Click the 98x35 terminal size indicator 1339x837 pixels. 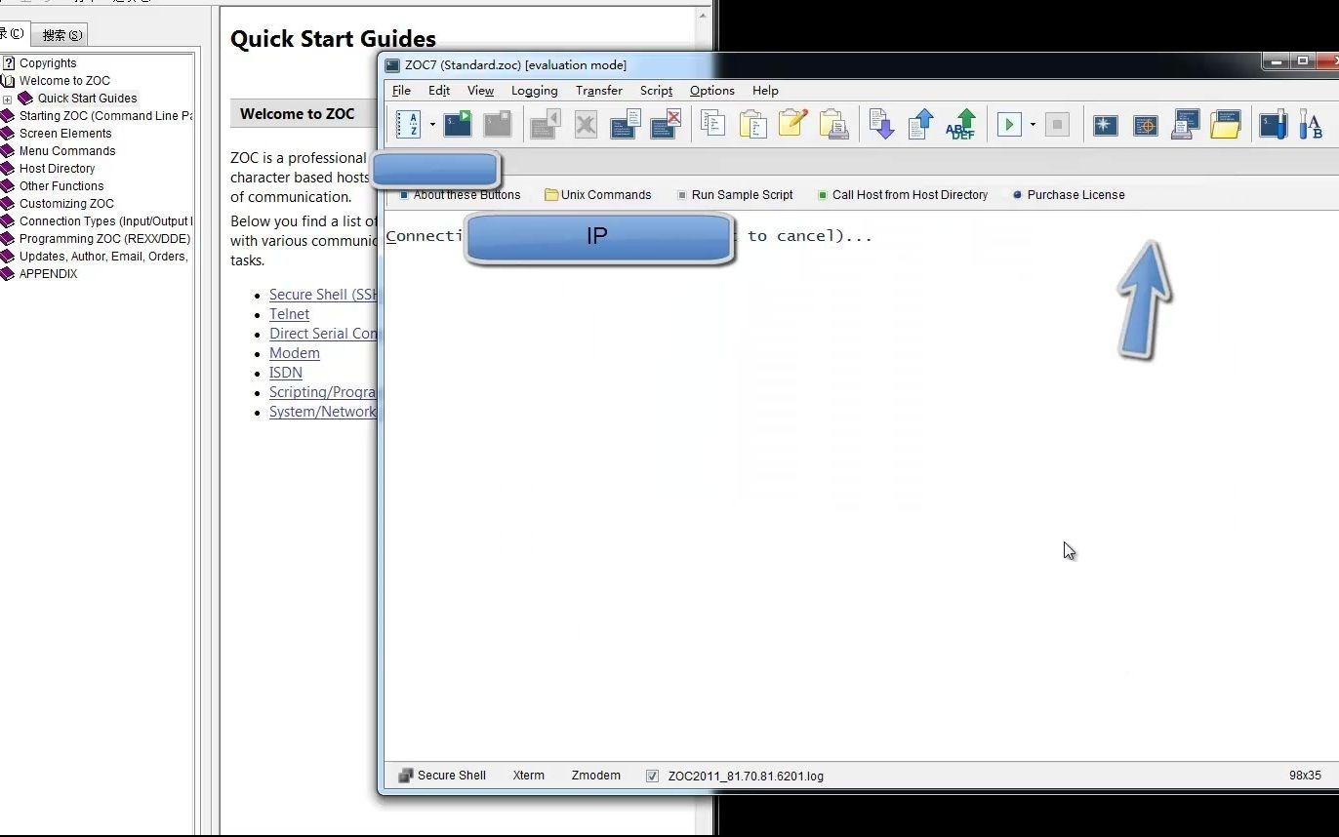pyautogui.click(x=1305, y=776)
